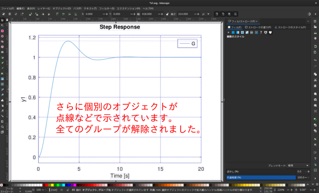Click Unset Paint question mark button

click(x=261, y=33)
